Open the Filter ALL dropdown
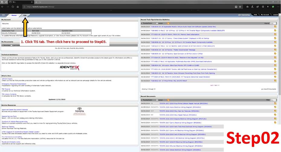This screenshot has width=281, height=152. point(273,100)
